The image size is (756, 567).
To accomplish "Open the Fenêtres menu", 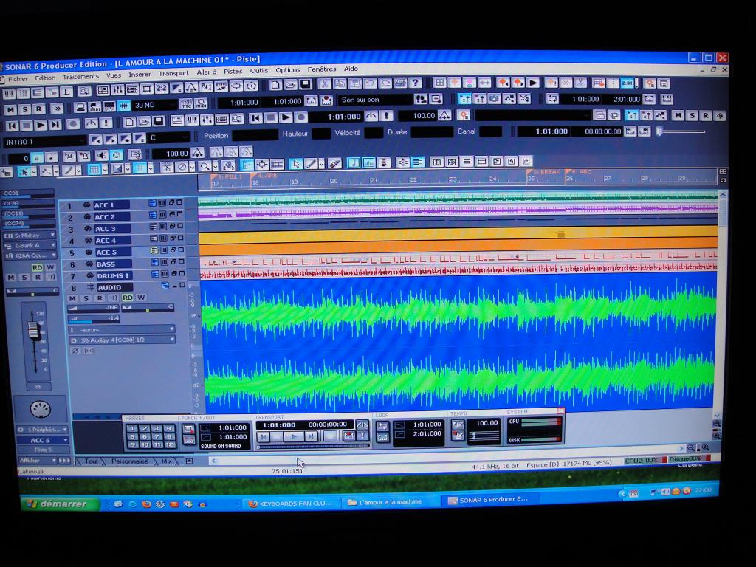I will (x=322, y=69).
